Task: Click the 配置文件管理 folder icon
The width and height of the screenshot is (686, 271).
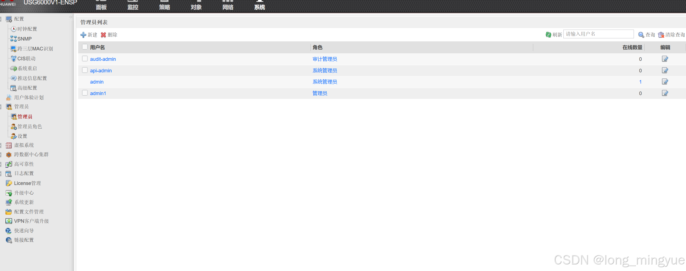Action: tap(9, 212)
